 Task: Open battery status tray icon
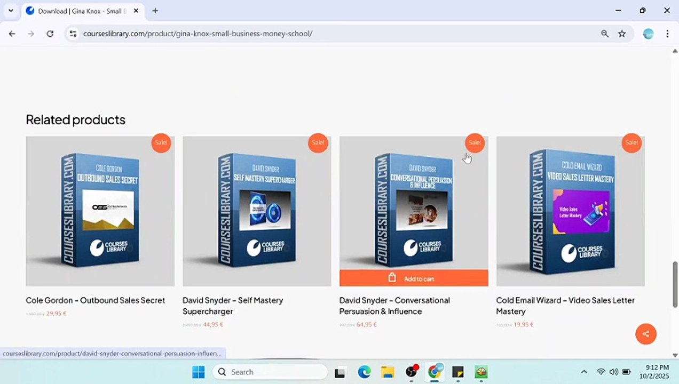point(627,372)
